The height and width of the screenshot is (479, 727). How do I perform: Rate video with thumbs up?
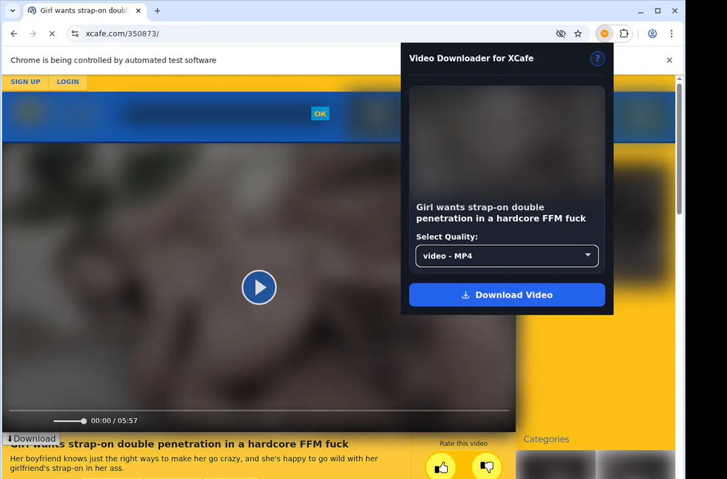pos(442,467)
